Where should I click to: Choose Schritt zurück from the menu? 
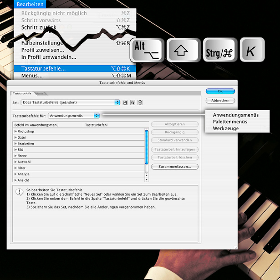[x=75, y=27]
